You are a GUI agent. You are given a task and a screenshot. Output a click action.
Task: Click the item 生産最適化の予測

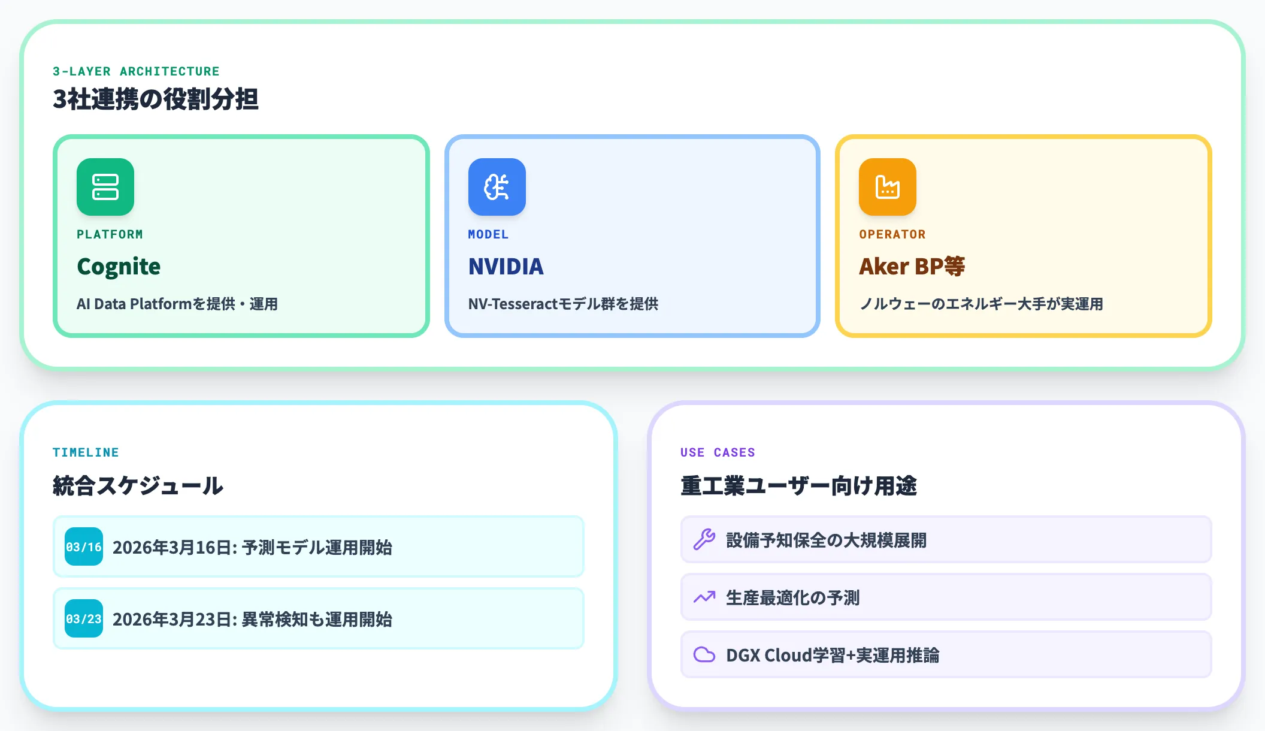coord(946,597)
